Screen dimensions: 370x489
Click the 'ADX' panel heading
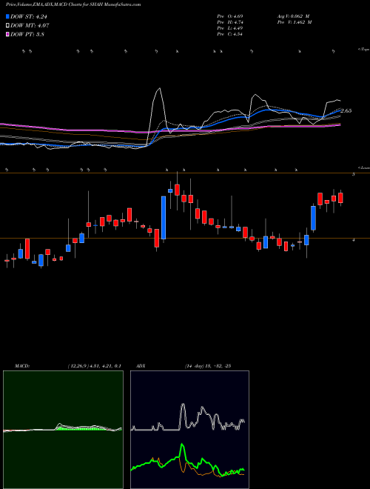pos(141,366)
